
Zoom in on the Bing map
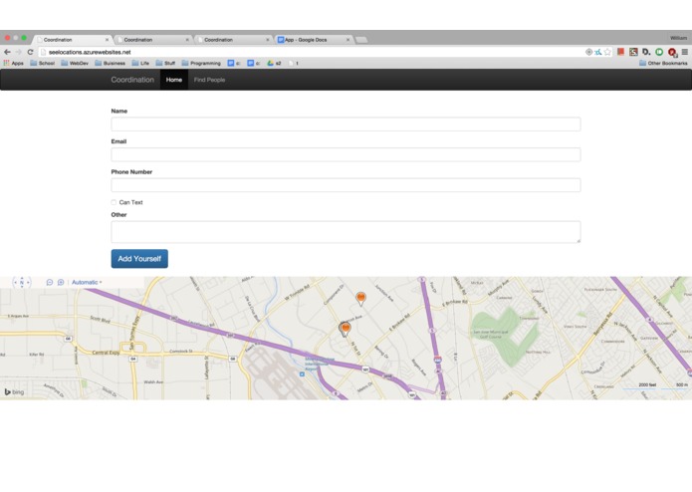61,283
